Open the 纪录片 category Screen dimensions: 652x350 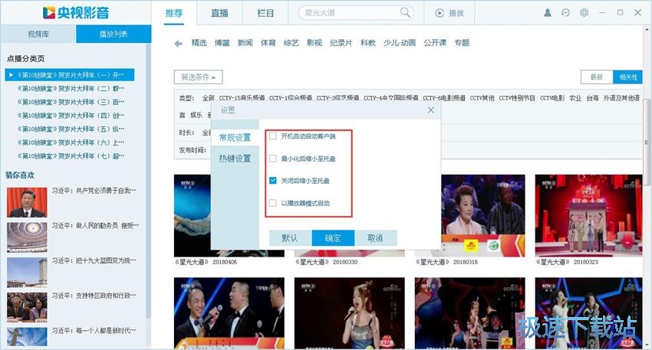pyautogui.click(x=341, y=43)
